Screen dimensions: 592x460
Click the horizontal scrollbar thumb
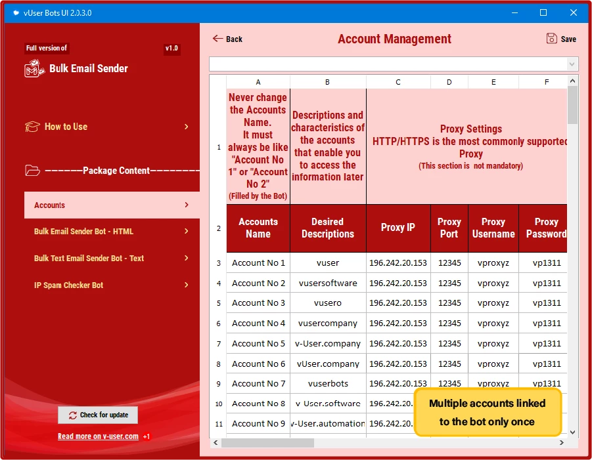(267, 443)
